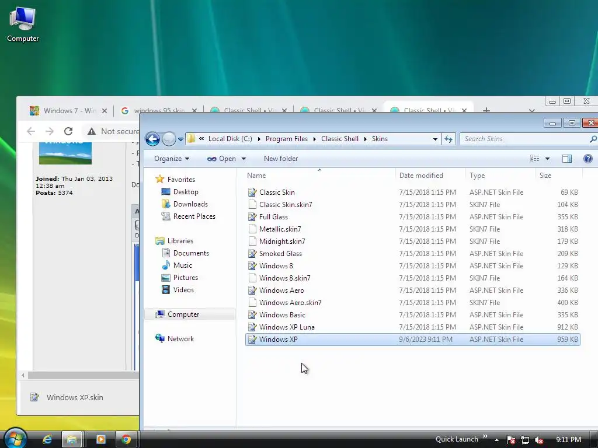Launch Internet Explorer from taskbar
Viewport: 598px width, 448px height.
tap(47, 440)
